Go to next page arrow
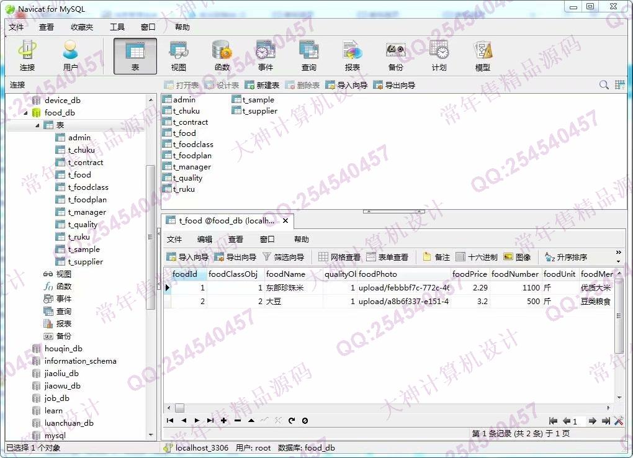 pos(592,421)
